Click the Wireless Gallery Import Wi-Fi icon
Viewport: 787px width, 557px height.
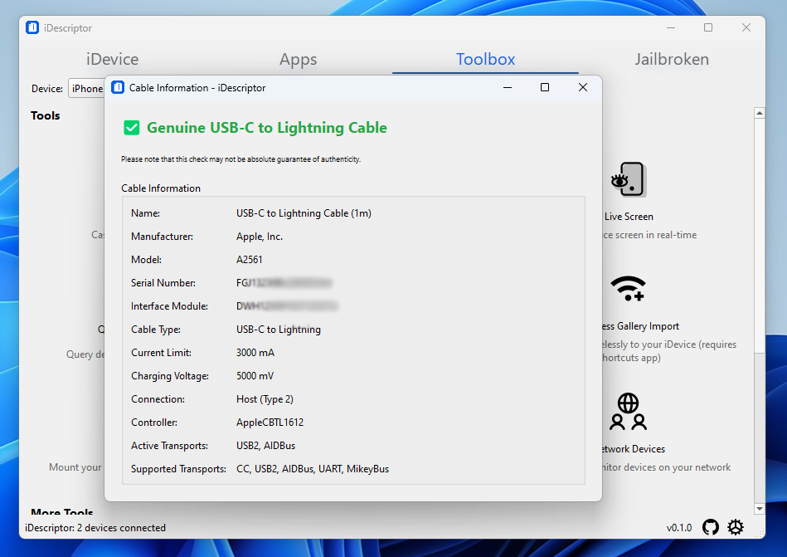628,288
